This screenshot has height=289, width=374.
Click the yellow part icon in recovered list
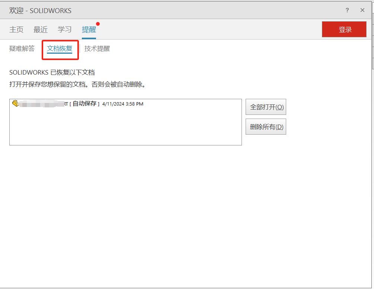(x=15, y=104)
